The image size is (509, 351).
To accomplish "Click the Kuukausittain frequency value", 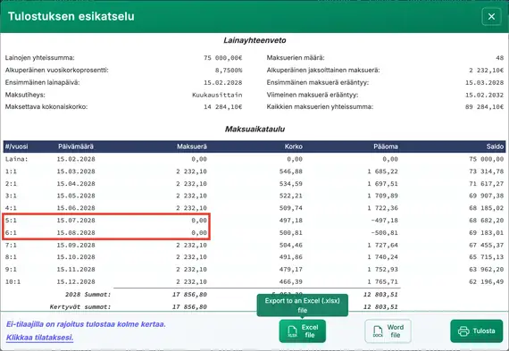I will pyautogui.click(x=217, y=95).
